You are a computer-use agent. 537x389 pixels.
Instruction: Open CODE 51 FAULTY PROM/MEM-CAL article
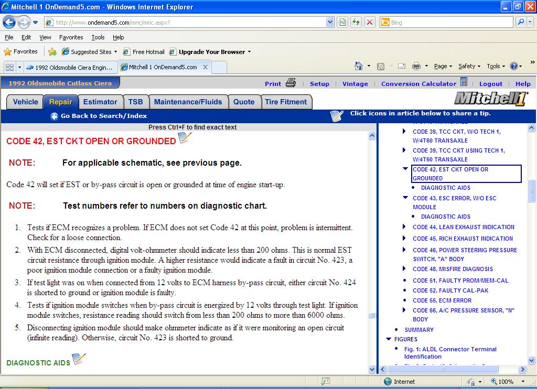click(x=460, y=280)
